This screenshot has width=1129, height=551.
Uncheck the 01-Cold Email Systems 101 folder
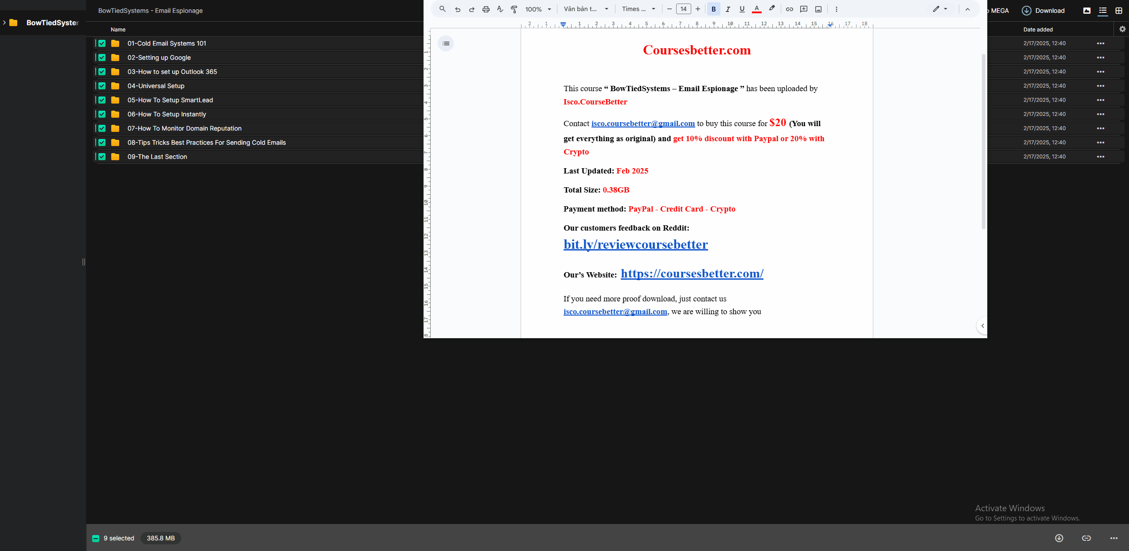click(x=102, y=43)
